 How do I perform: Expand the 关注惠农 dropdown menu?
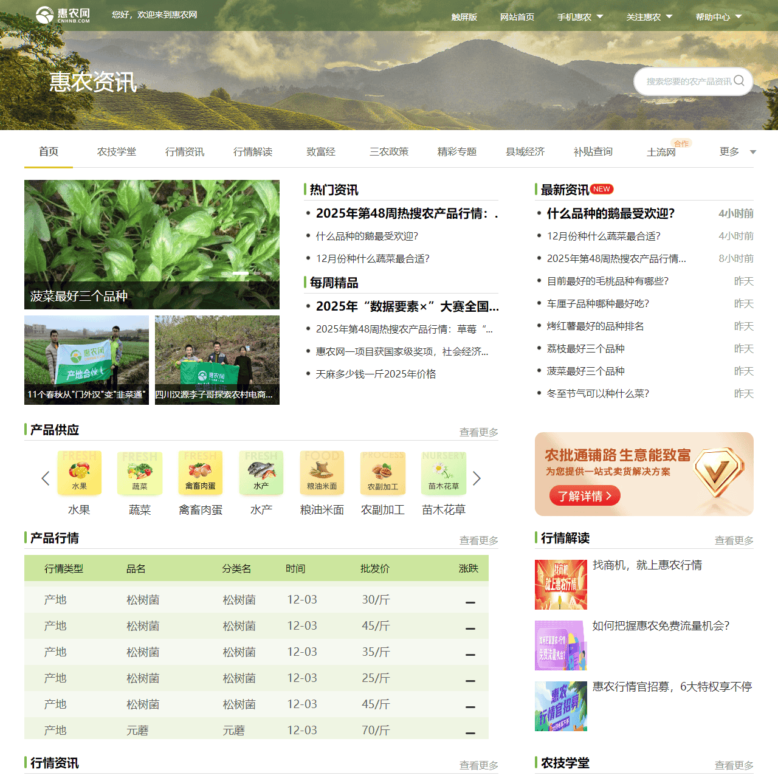(x=649, y=17)
